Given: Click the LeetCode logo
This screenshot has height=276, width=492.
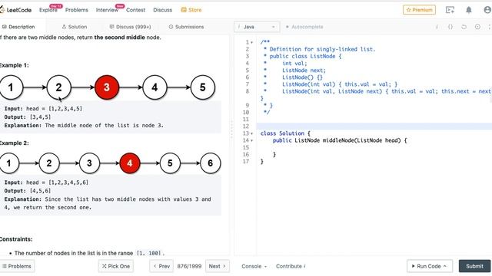Looking at the screenshot, I should (x=15, y=10).
